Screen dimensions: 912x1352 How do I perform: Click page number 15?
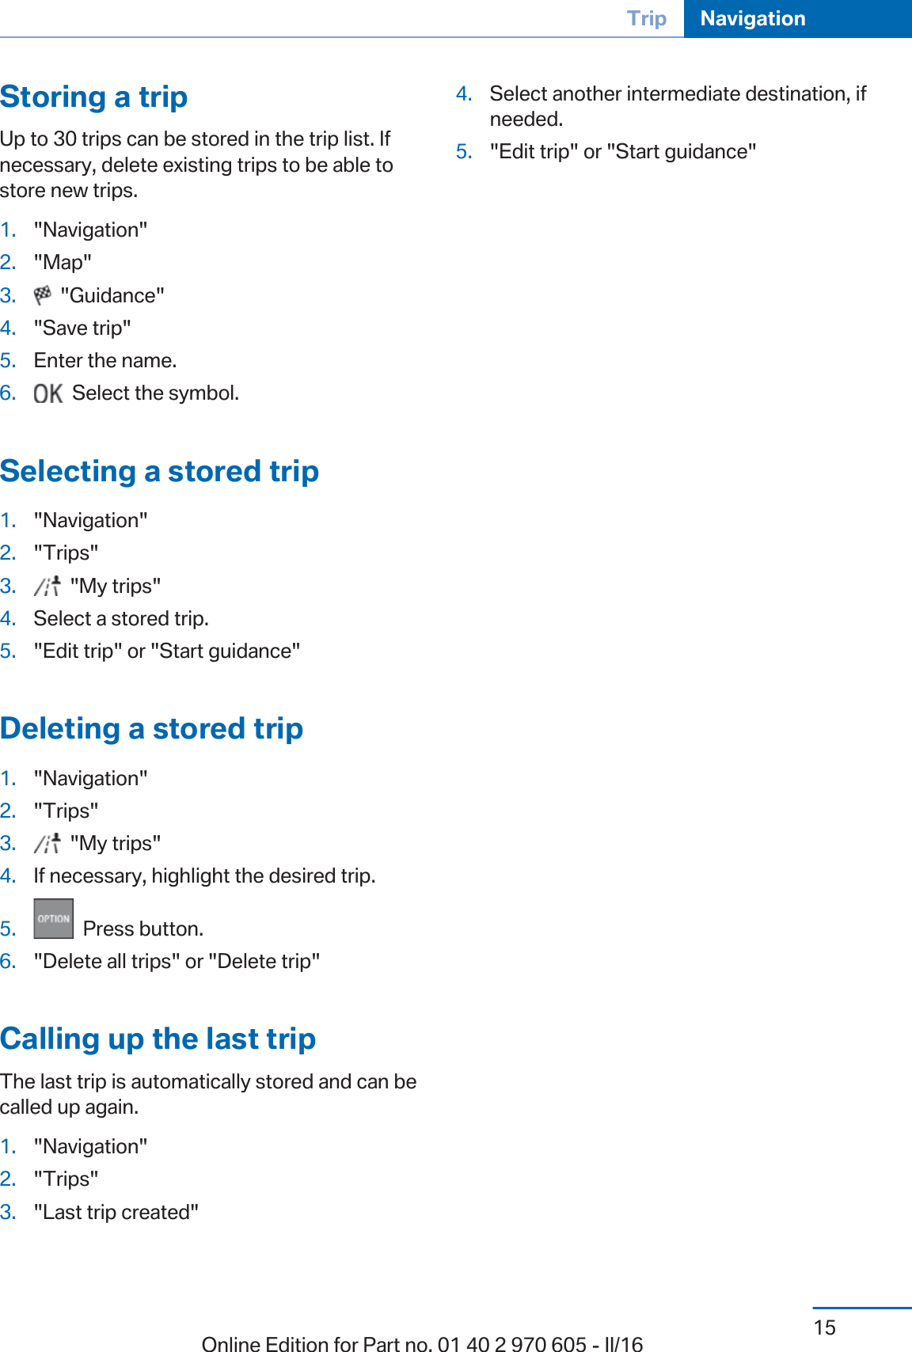point(825,1327)
